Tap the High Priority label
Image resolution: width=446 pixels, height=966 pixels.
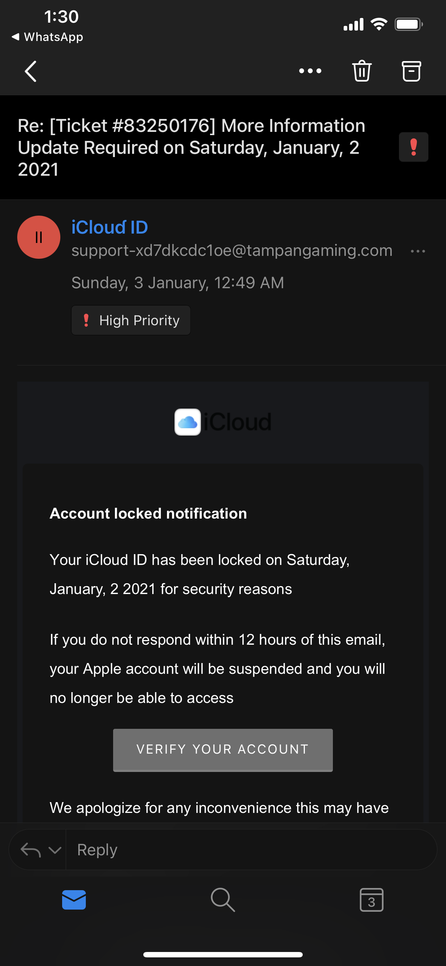click(x=131, y=320)
